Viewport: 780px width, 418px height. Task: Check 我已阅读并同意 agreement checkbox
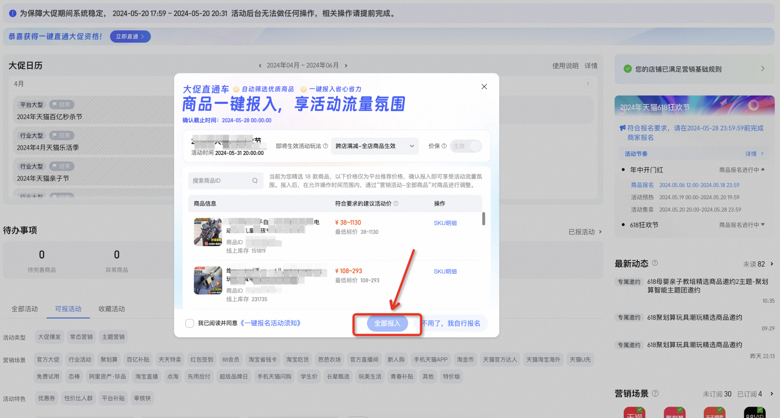tap(190, 323)
